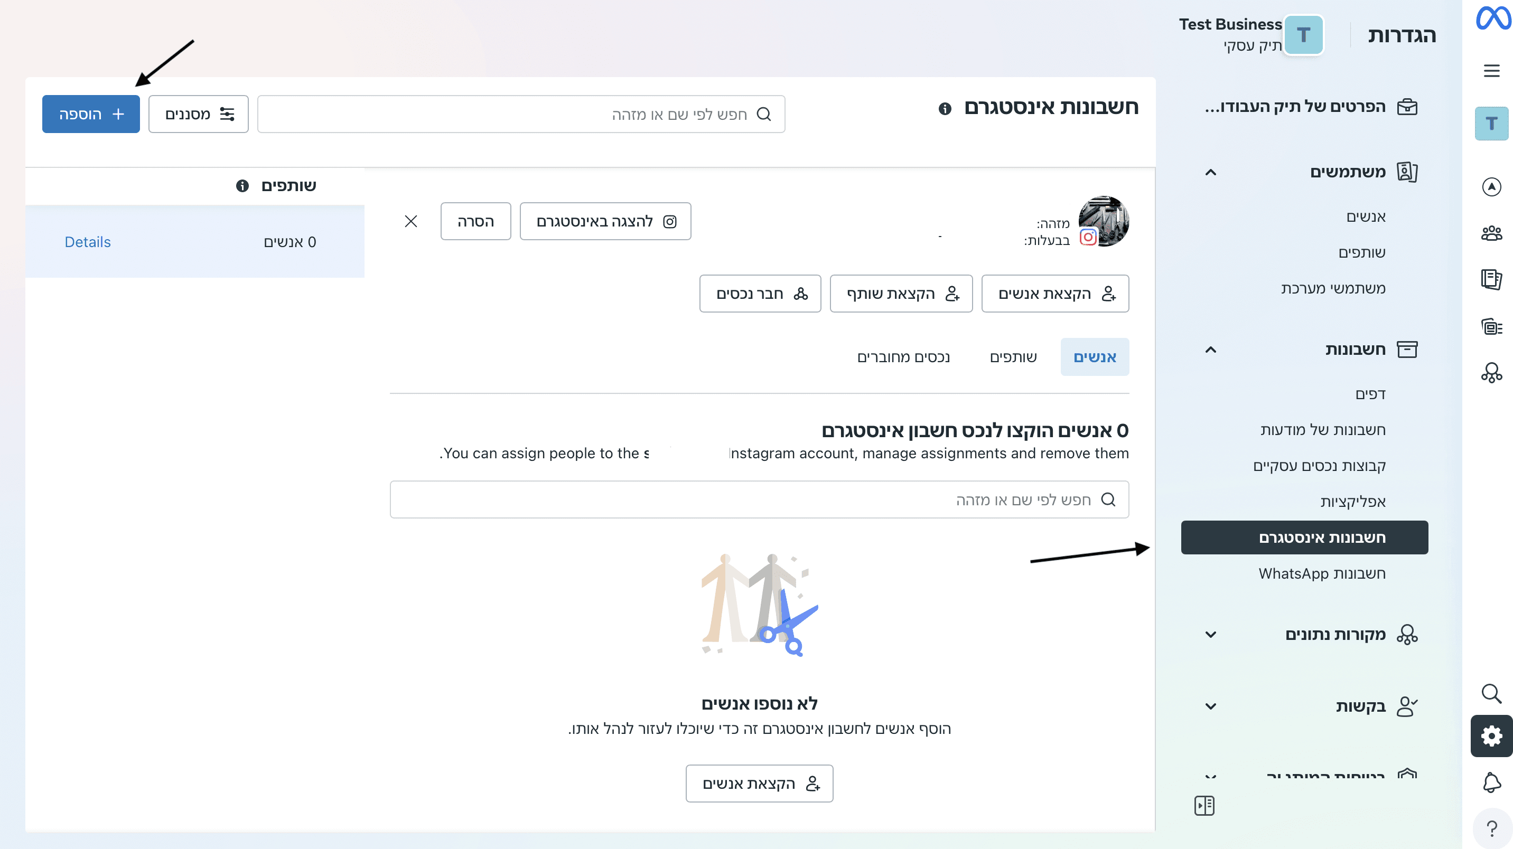Image resolution: width=1513 pixels, height=849 pixels.
Task: Click להצגה באינסטגרם button
Action: [x=605, y=221]
